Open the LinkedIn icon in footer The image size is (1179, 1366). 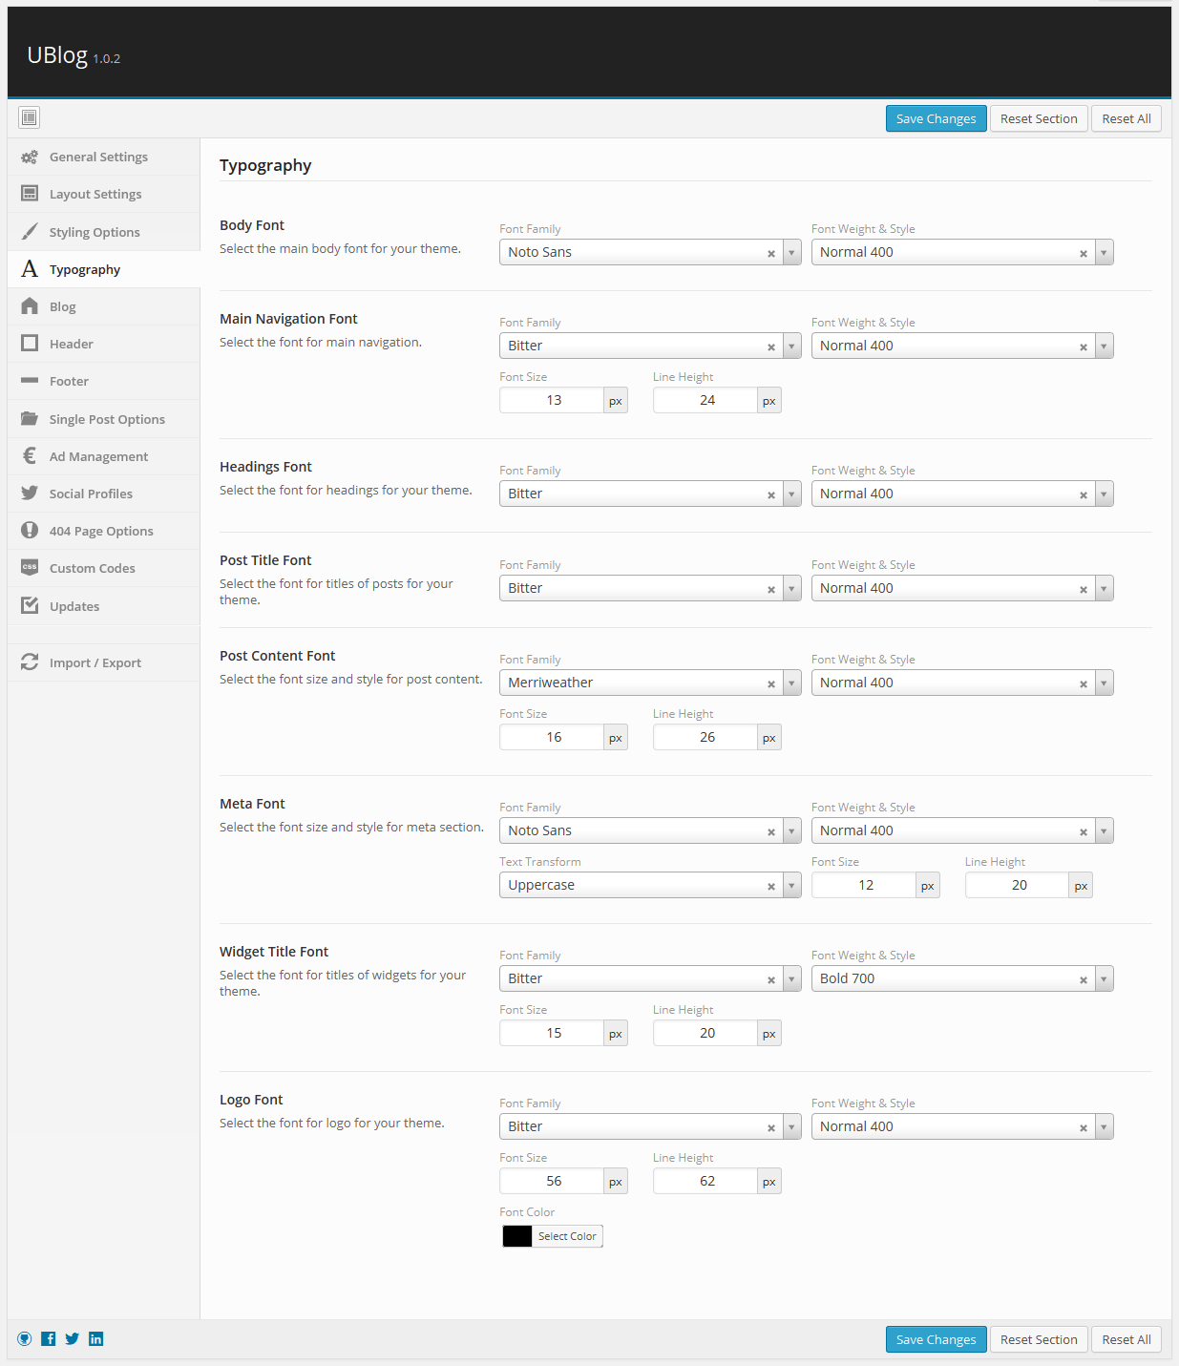[x=96, y=1339]
